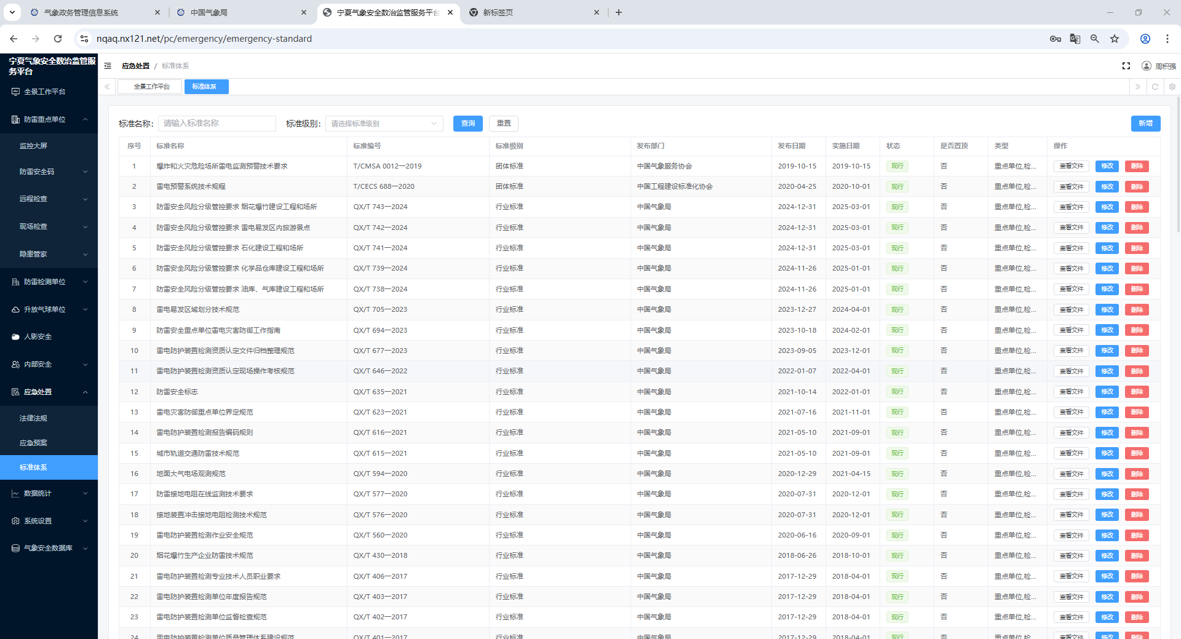Focus the 标准名称 input field
This screenshot has height=639, width=1181.
coord(217,124)
